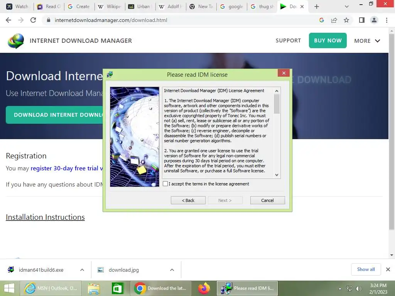
Task: Switch to the Create tab
Action: pyautogui.click(x=79, y=7)
